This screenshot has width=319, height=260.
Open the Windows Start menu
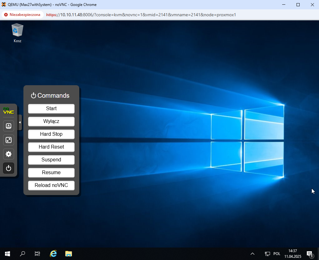tap(7, 254)
